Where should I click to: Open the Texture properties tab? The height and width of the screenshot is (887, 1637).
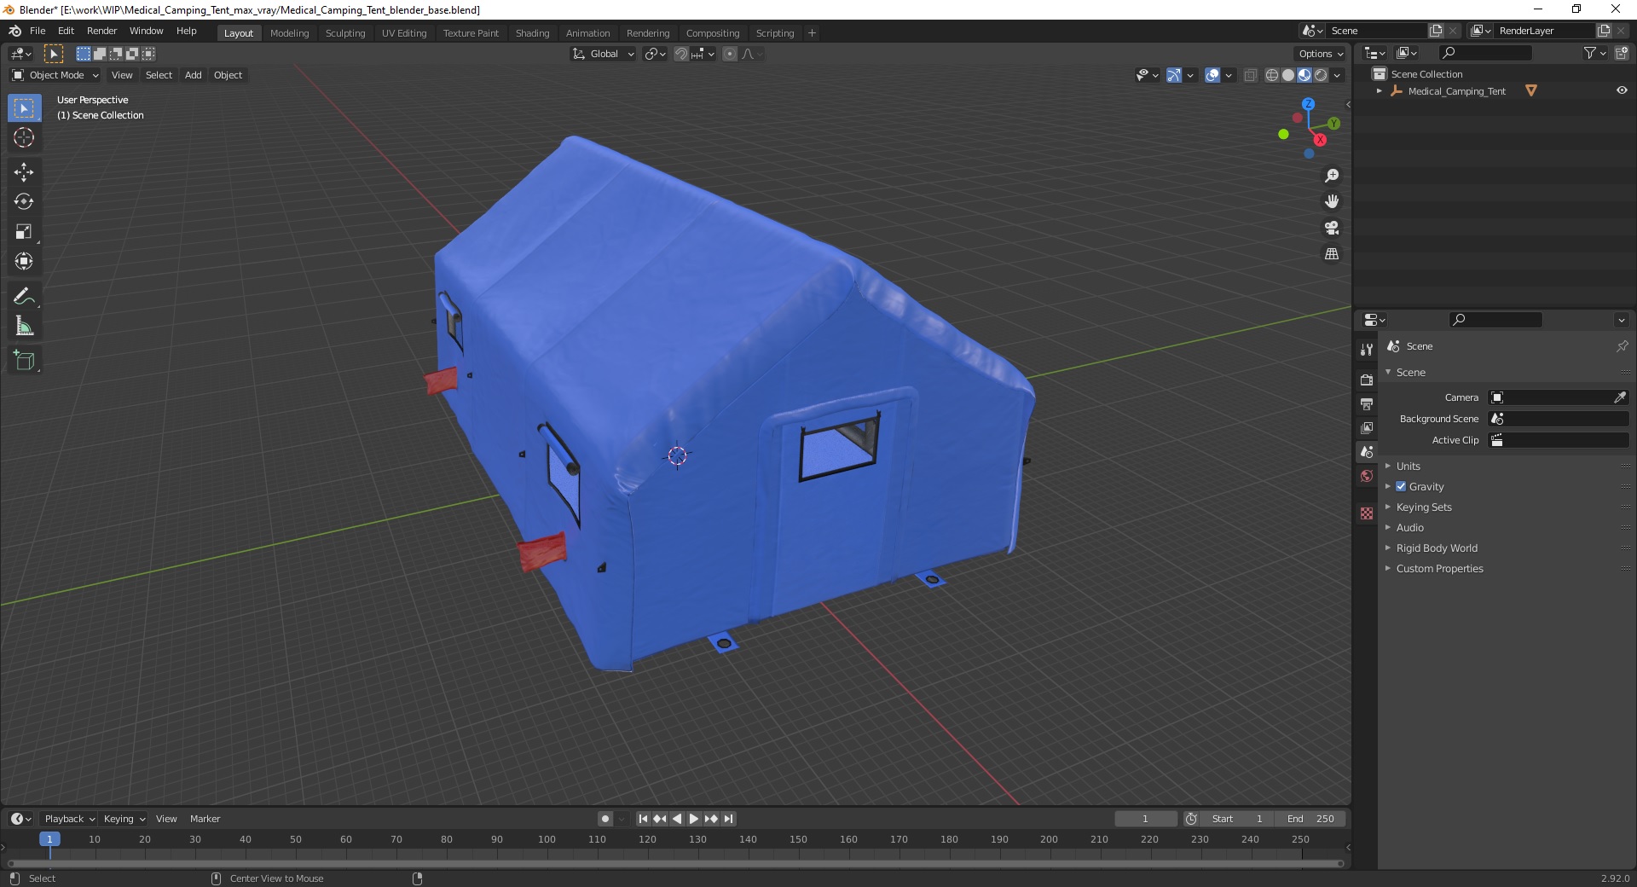point(1367,513)
